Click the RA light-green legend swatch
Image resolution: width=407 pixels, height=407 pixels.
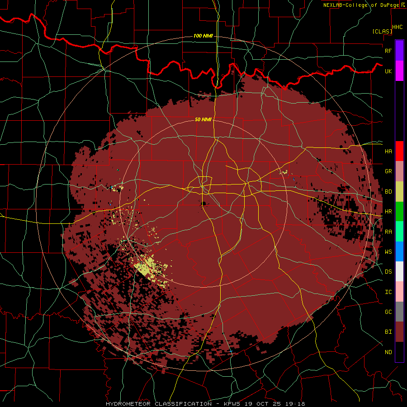[x=399, y=232]
